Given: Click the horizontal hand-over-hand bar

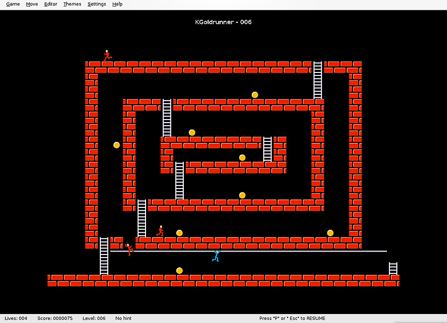Looking at the screenshot, I should click(249, 251).
